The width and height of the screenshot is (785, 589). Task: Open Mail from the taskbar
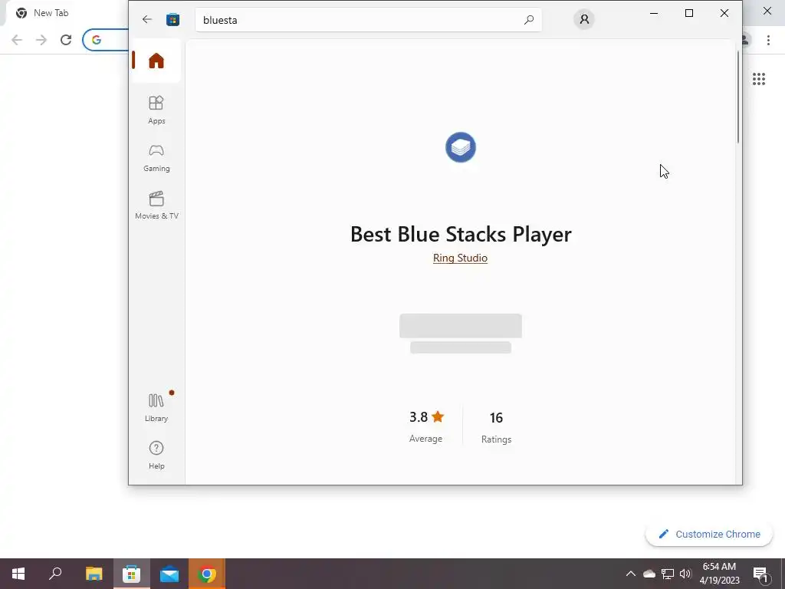pos(169,574)
